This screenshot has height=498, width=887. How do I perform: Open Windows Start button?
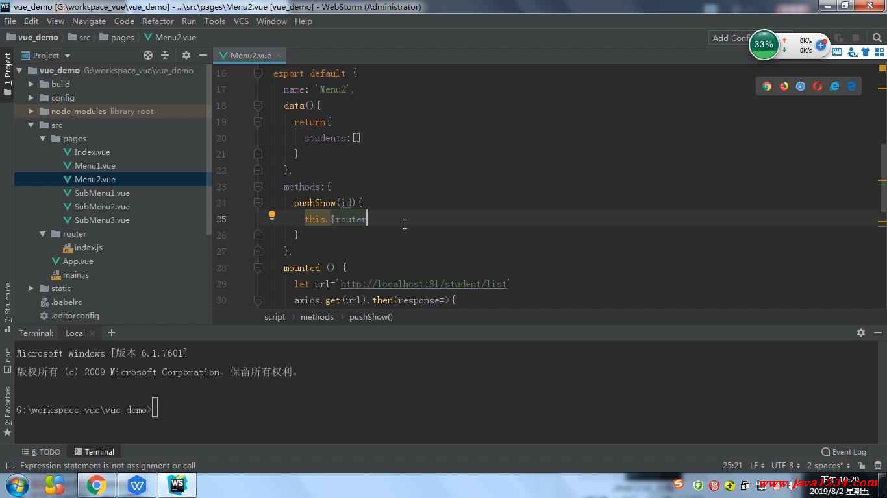click(x=16, y=485)
